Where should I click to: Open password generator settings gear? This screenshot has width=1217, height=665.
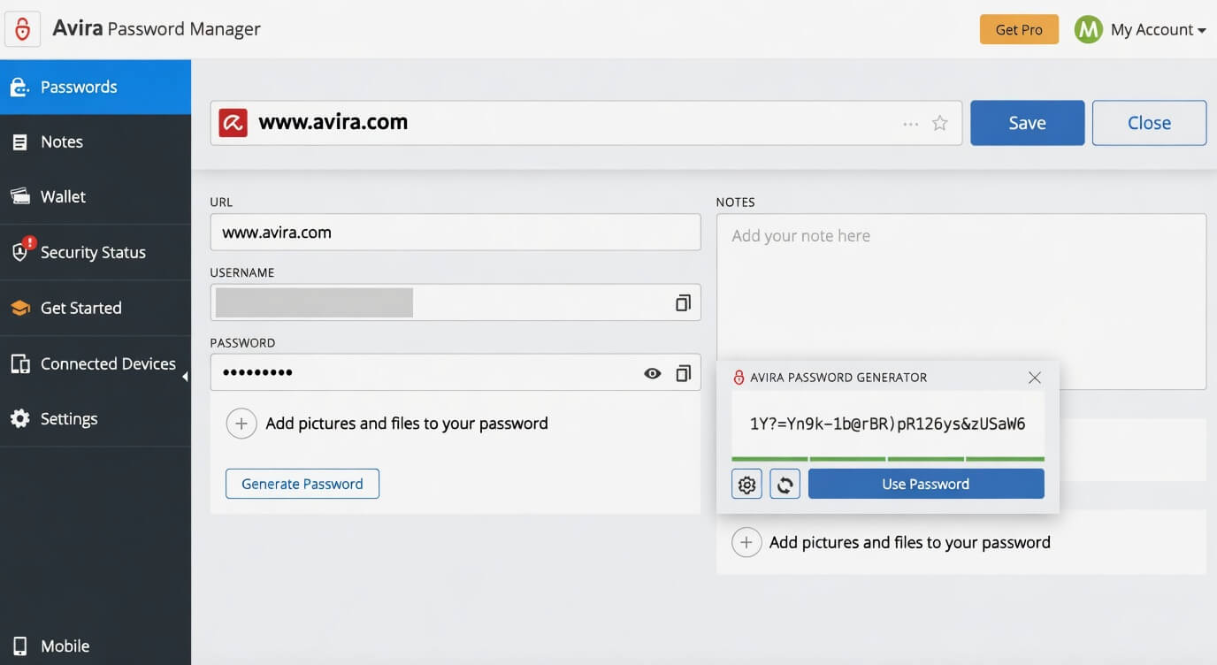click(x=747, y=484)
